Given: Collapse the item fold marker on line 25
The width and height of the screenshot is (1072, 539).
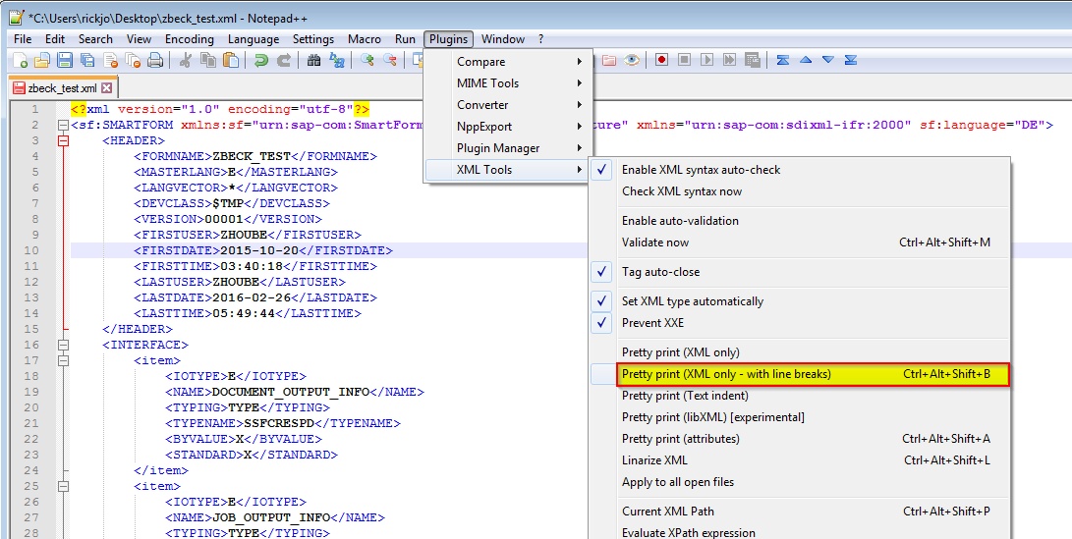Looking at the screenshot, I should tap(64, 486).
